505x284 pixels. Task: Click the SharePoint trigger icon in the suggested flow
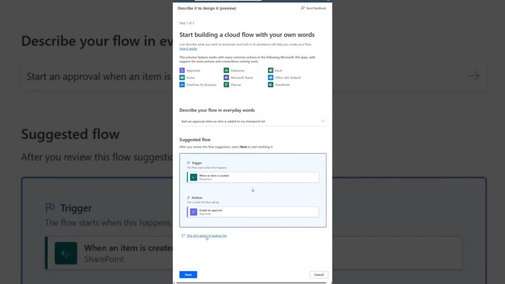coord(193,177)
